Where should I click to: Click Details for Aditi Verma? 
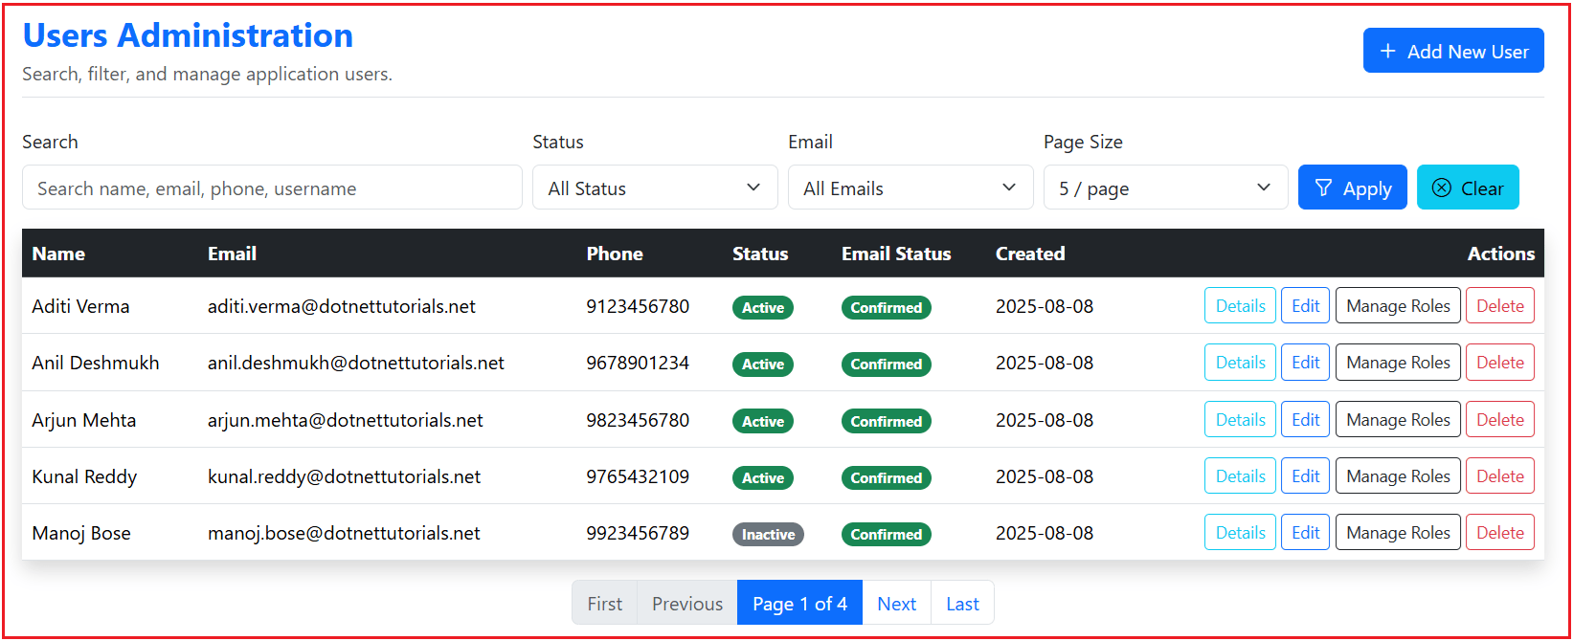click(x=1240, y=306)
